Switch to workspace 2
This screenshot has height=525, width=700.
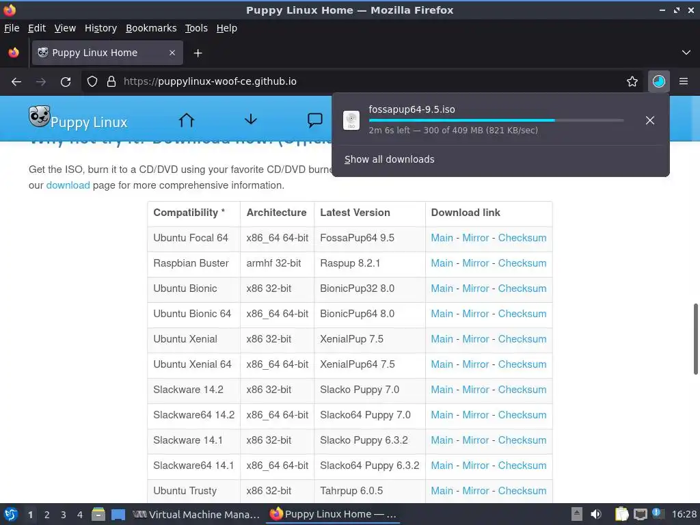(46, 515)
